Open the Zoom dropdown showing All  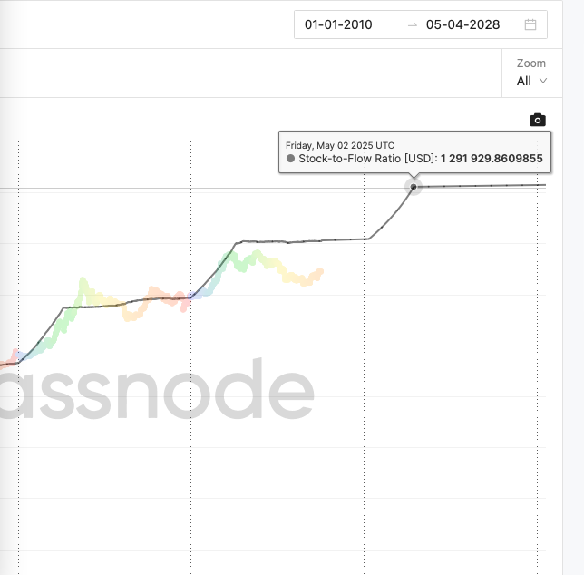531,81
